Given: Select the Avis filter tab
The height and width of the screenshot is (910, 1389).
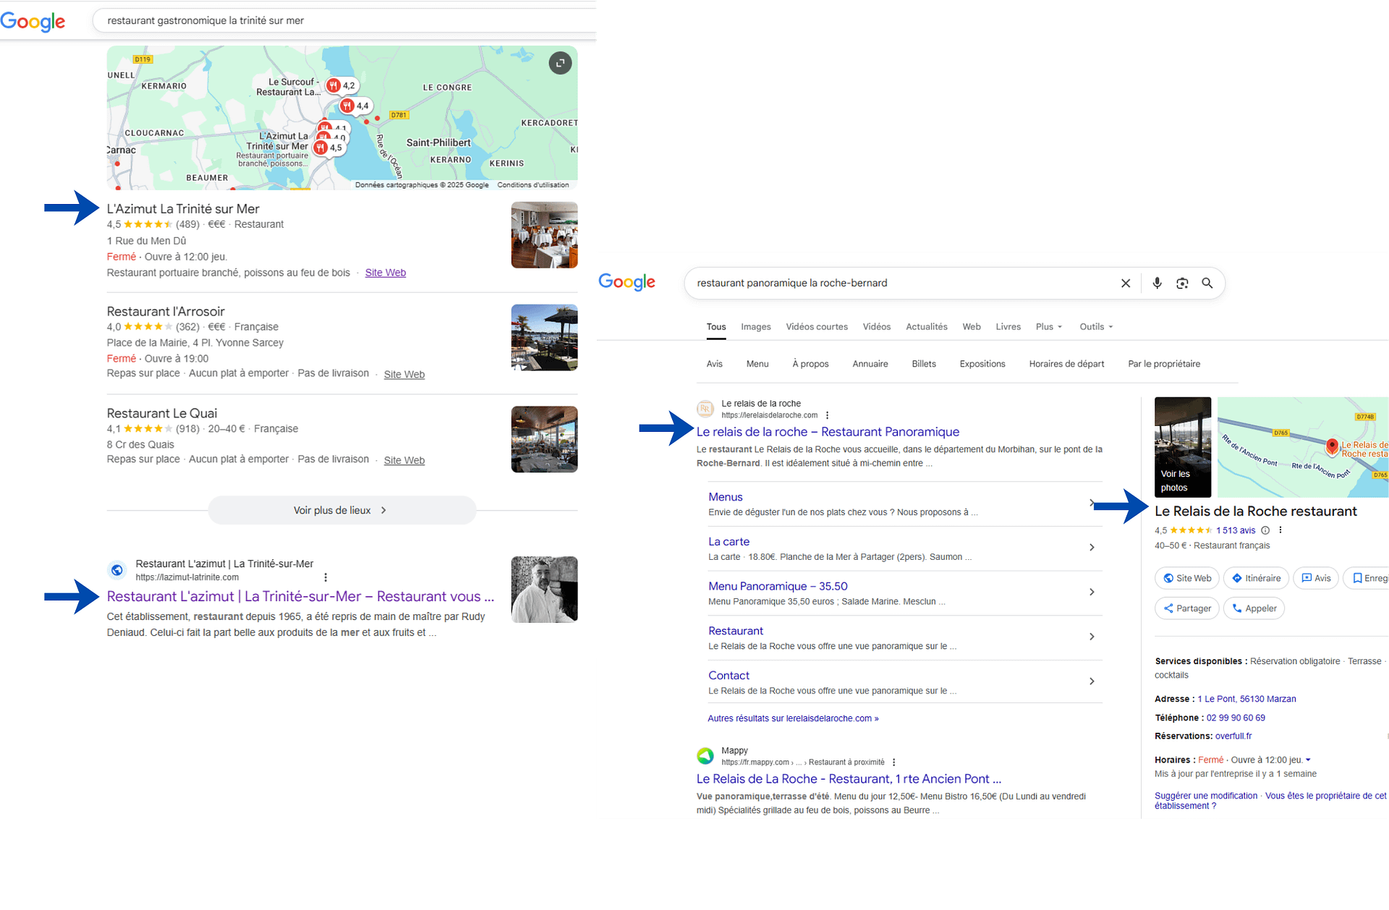Looking at the screenshot, I should tap(714, 364).
